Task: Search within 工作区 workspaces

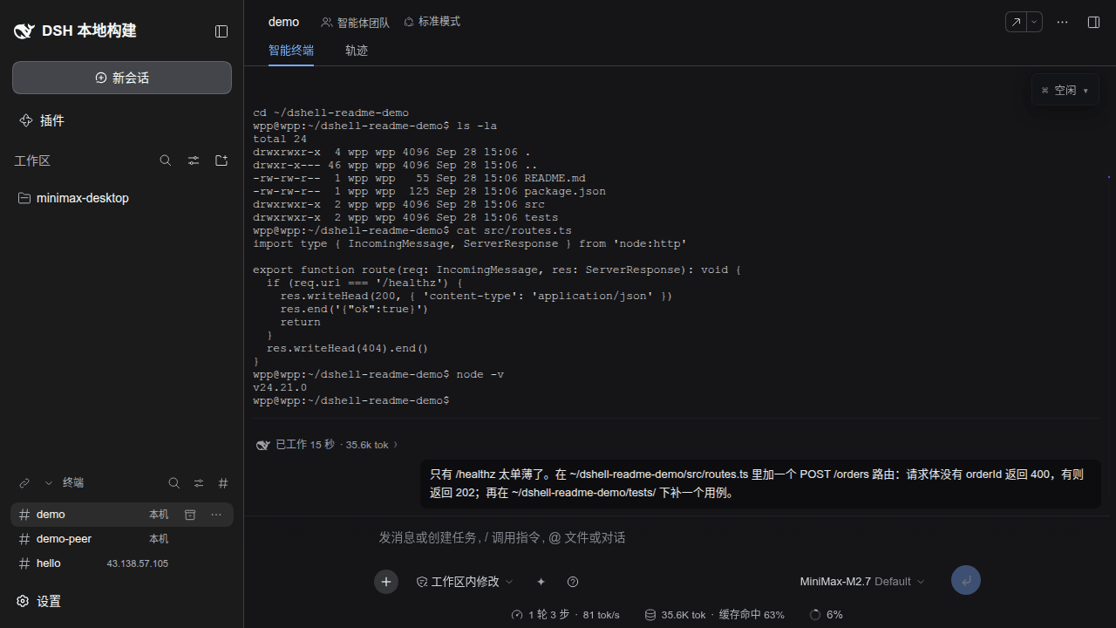Action: [x=166, y=160]
